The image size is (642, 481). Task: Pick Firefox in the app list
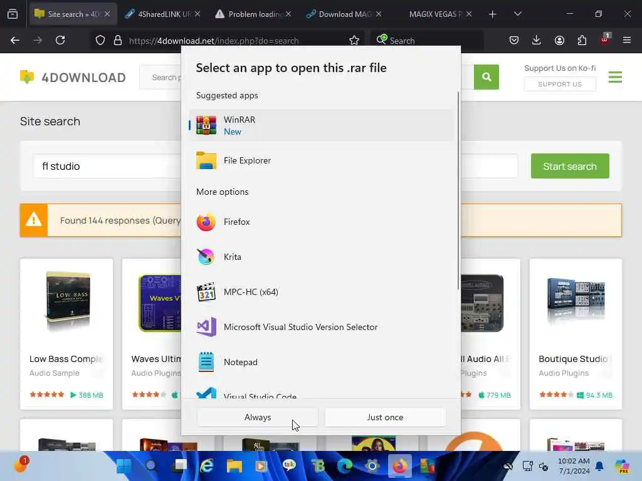321,222
